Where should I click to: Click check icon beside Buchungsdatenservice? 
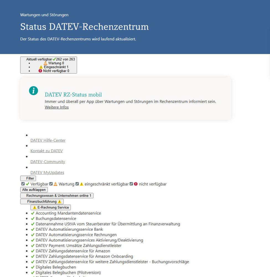(33, 218)
